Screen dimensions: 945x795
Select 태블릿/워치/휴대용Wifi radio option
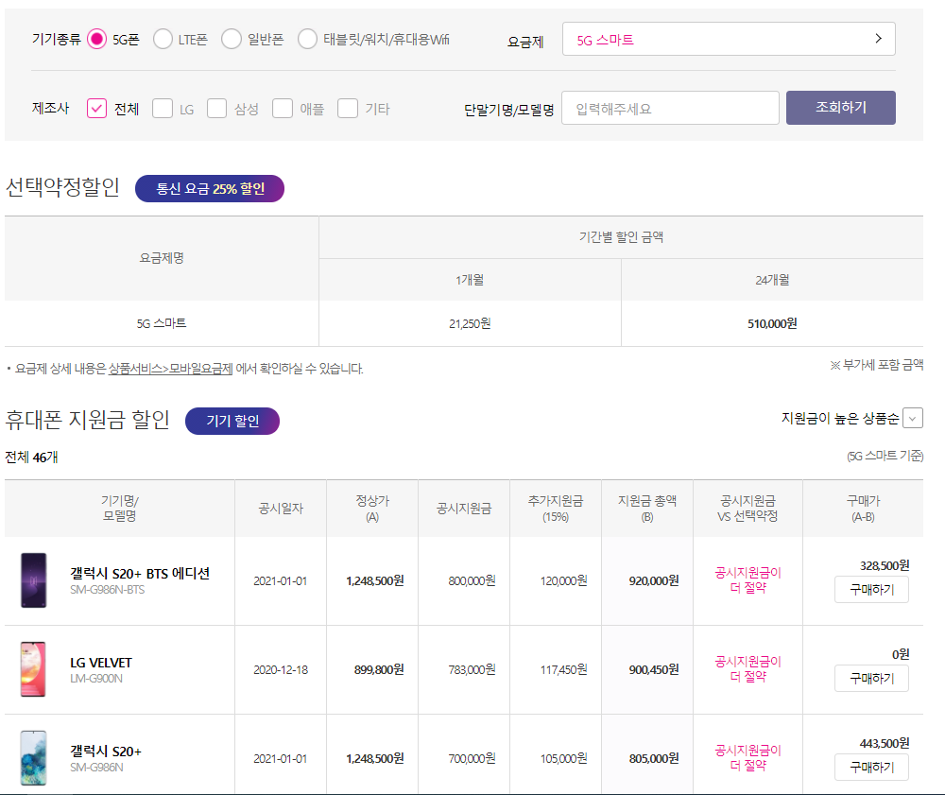point(307,39)
